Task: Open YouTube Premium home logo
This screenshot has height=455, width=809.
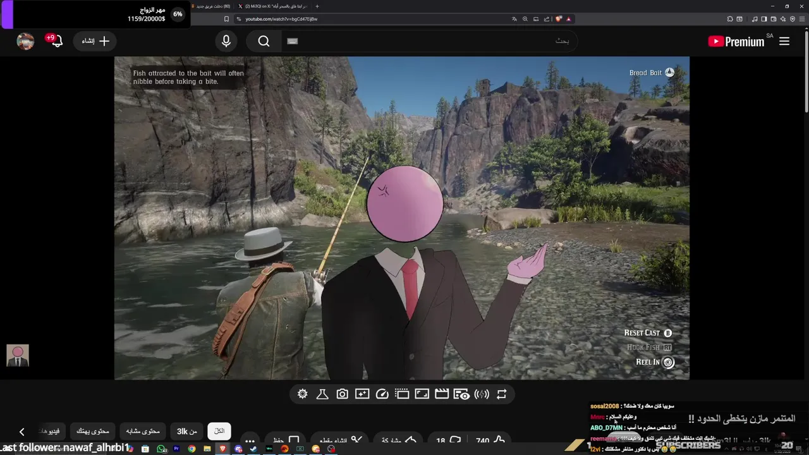Action: (737, 41)
